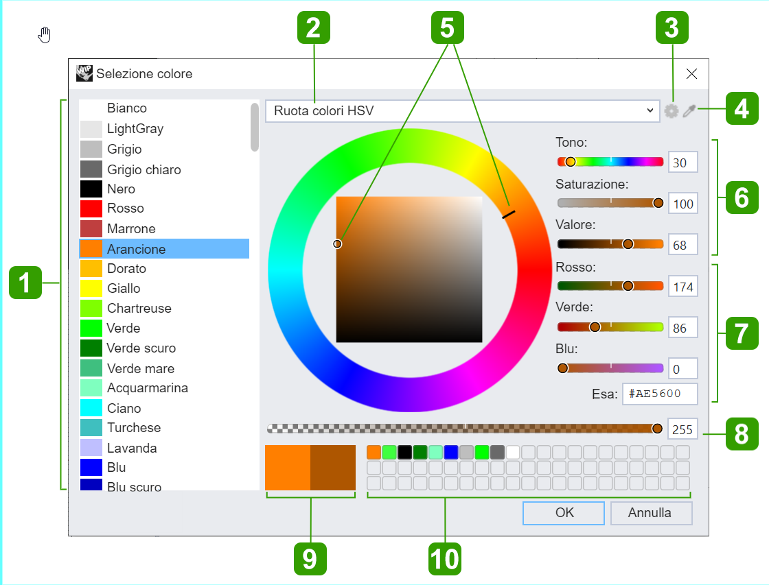Click the gear options icon
Image resolution: width=769 pixels, height=585 pixels.
click(672, 110)
